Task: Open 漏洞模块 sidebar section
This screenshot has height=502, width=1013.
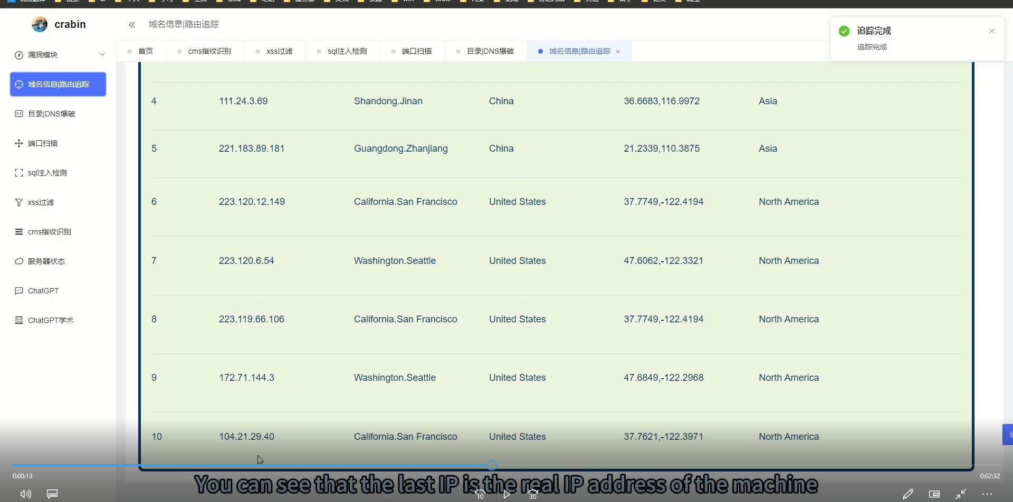Action: click(x=58, y=55)
